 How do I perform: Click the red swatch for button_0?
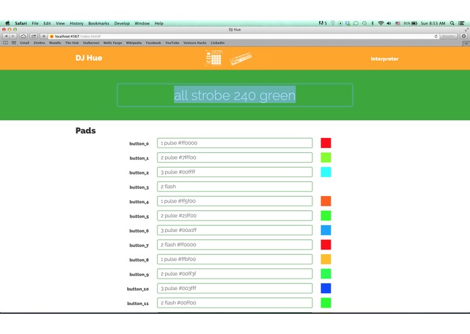point(326,143)
